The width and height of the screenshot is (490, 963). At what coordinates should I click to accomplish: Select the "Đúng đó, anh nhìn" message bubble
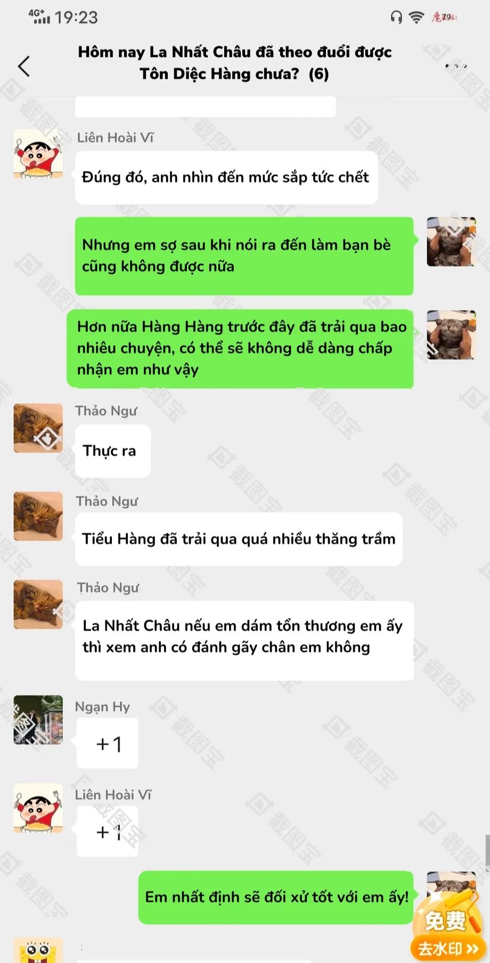click(x=226, y=177)
